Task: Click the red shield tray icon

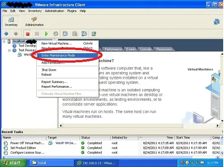Action: tap(182, 163)
